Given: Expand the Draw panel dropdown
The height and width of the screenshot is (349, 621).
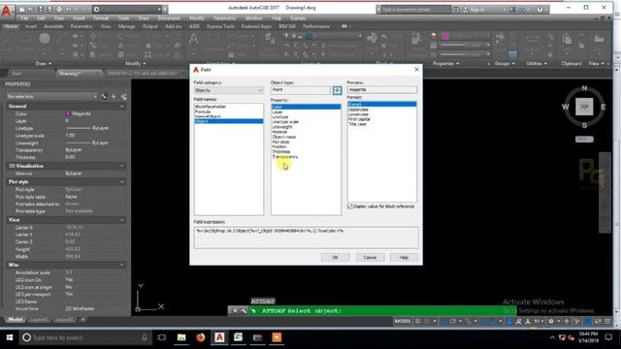Looking at the screenshot, I should click(x=43, y=64).
